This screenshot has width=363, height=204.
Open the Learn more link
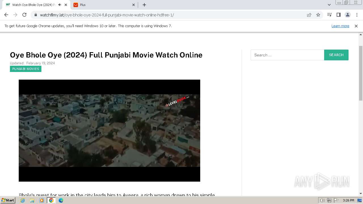pos(340,26)
